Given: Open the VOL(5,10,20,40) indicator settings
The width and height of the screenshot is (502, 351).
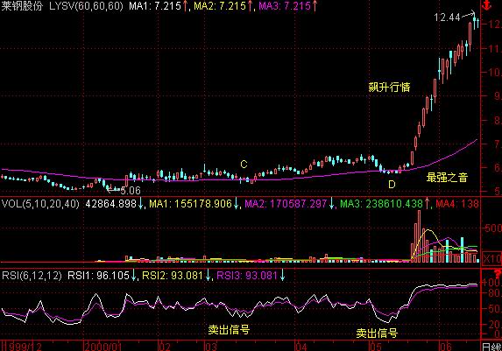Looking at the screenshot, I should pyautogui.click(x=40, y=204).
